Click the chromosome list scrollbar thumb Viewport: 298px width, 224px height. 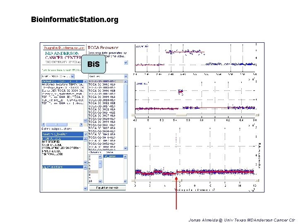[100, 164]
